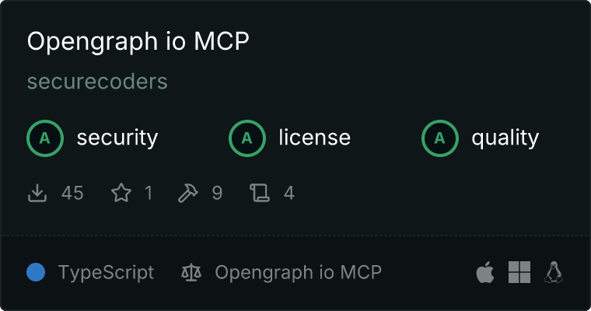
Task: Click the scroll resources icon
Action: 260,193
